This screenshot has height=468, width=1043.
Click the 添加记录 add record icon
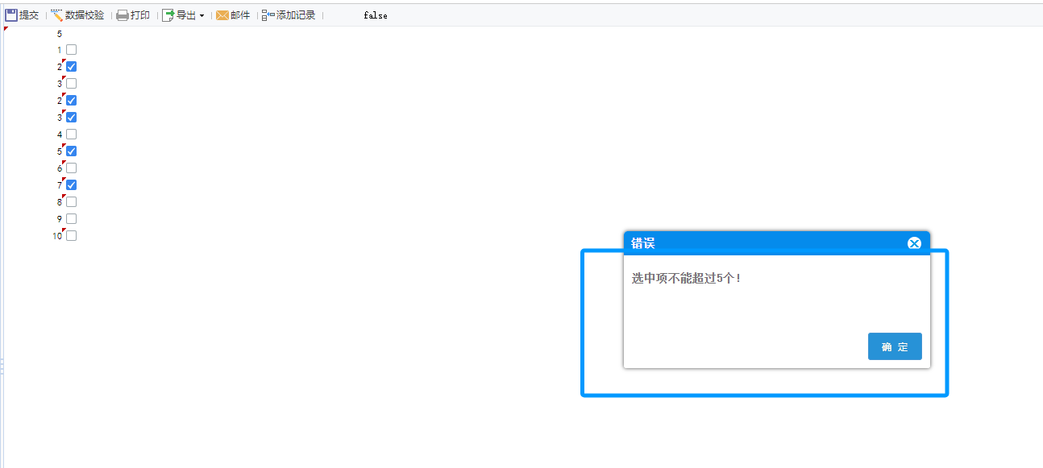tap(268, 15)
